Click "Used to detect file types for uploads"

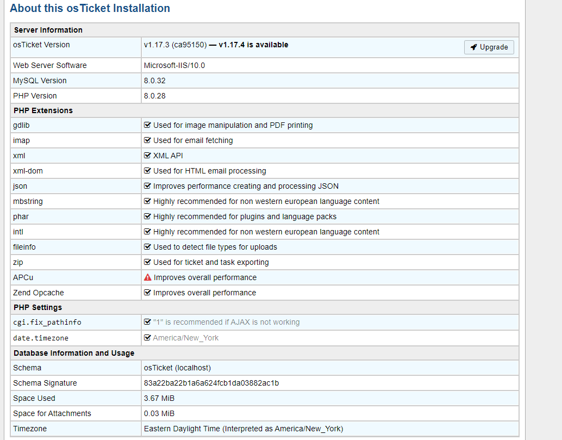(215, 247)
